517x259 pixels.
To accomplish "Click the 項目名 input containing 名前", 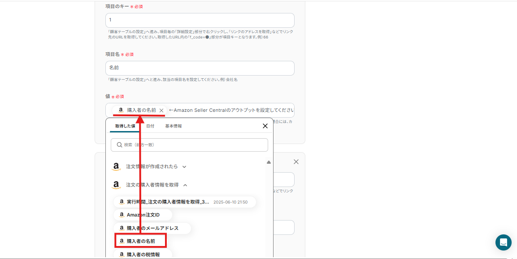I will click(x=200, y=68).
